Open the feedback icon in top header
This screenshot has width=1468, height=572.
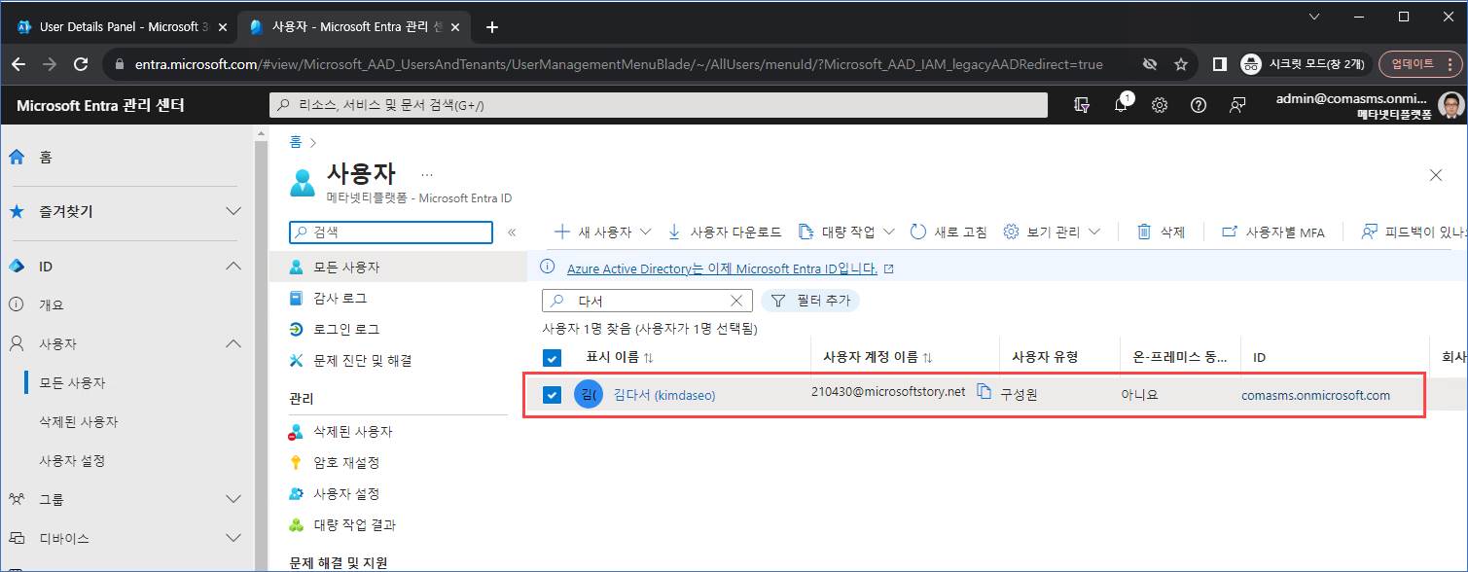[1237, 105]
